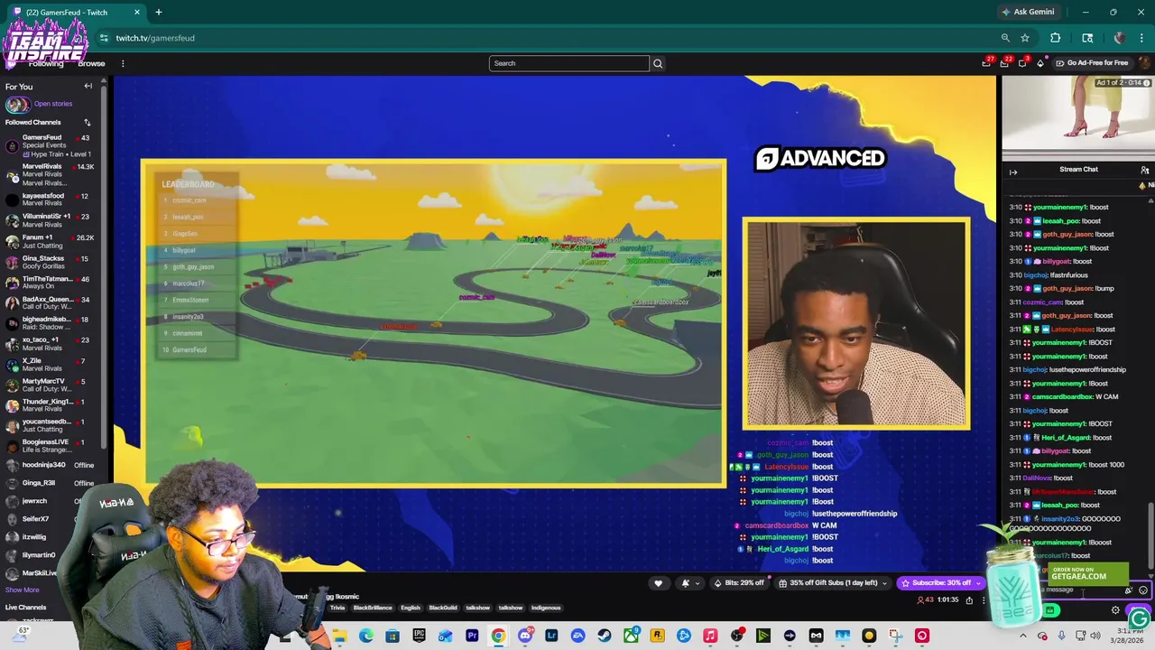The width and height of the screenshot is (1155, 650).
Task: Share the stream via share icon
Action: [969, 600]
